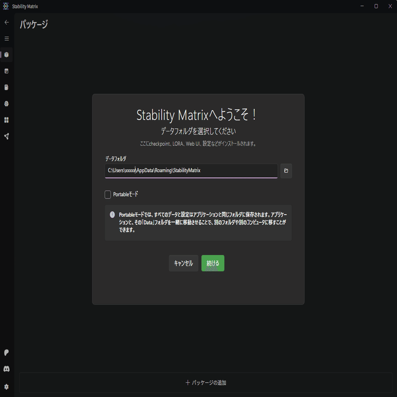Enable the Portableモード checkbox
Image resolution: width=397 pixels, height=397 pixels.
click(x=108, y=195)
